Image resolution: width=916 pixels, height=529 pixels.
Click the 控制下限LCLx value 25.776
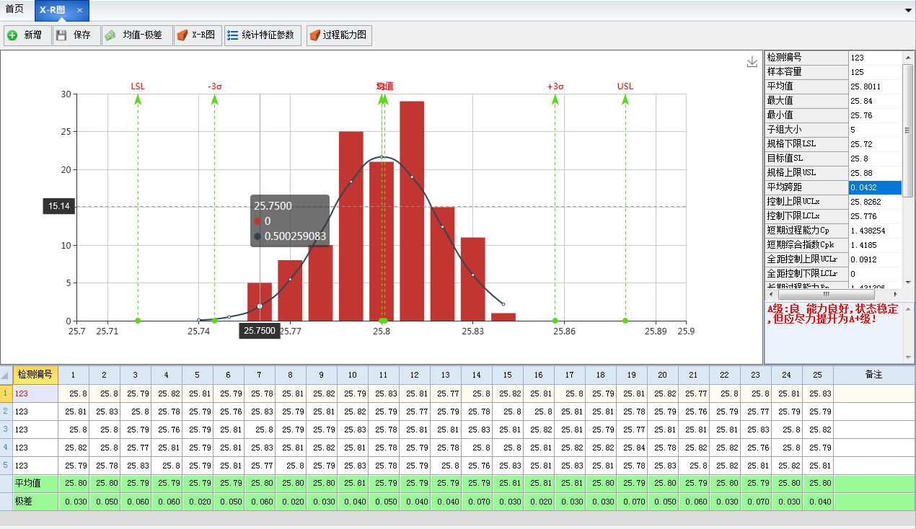(x=875, y=216)
